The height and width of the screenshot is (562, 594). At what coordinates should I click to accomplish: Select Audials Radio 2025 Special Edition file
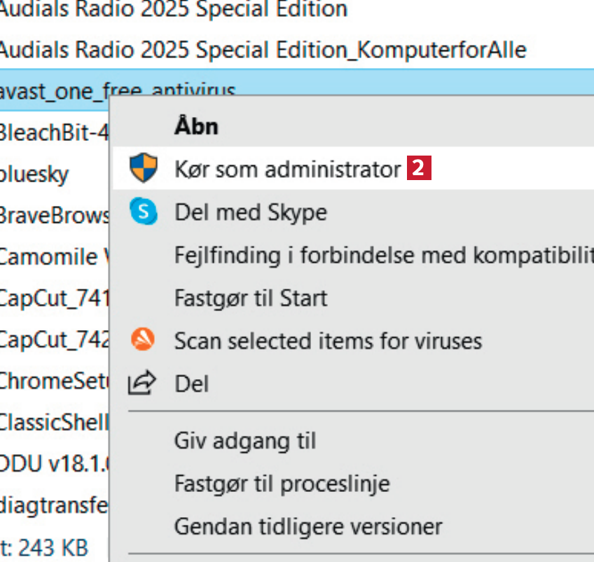click(173, 10)
